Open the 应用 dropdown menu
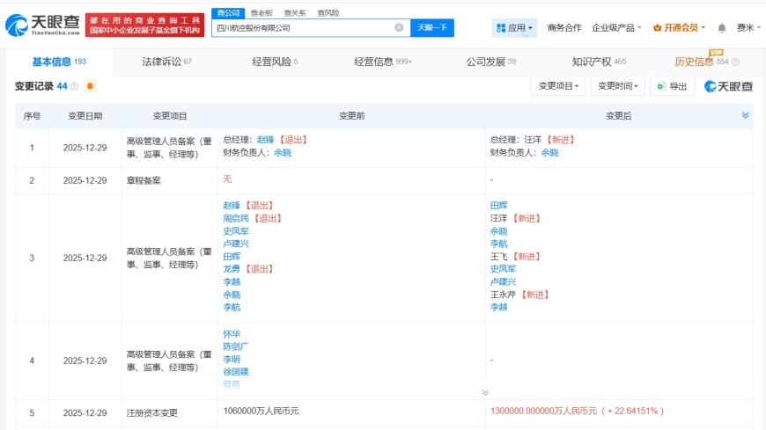 coord(514,28)
